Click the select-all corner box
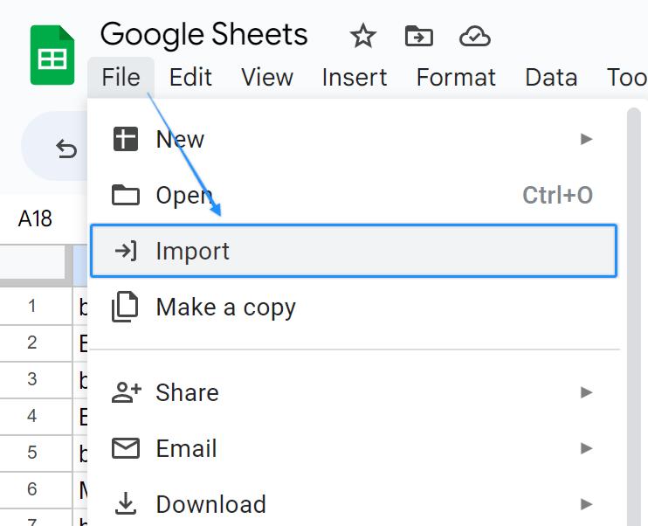 (x=33, y=263)
